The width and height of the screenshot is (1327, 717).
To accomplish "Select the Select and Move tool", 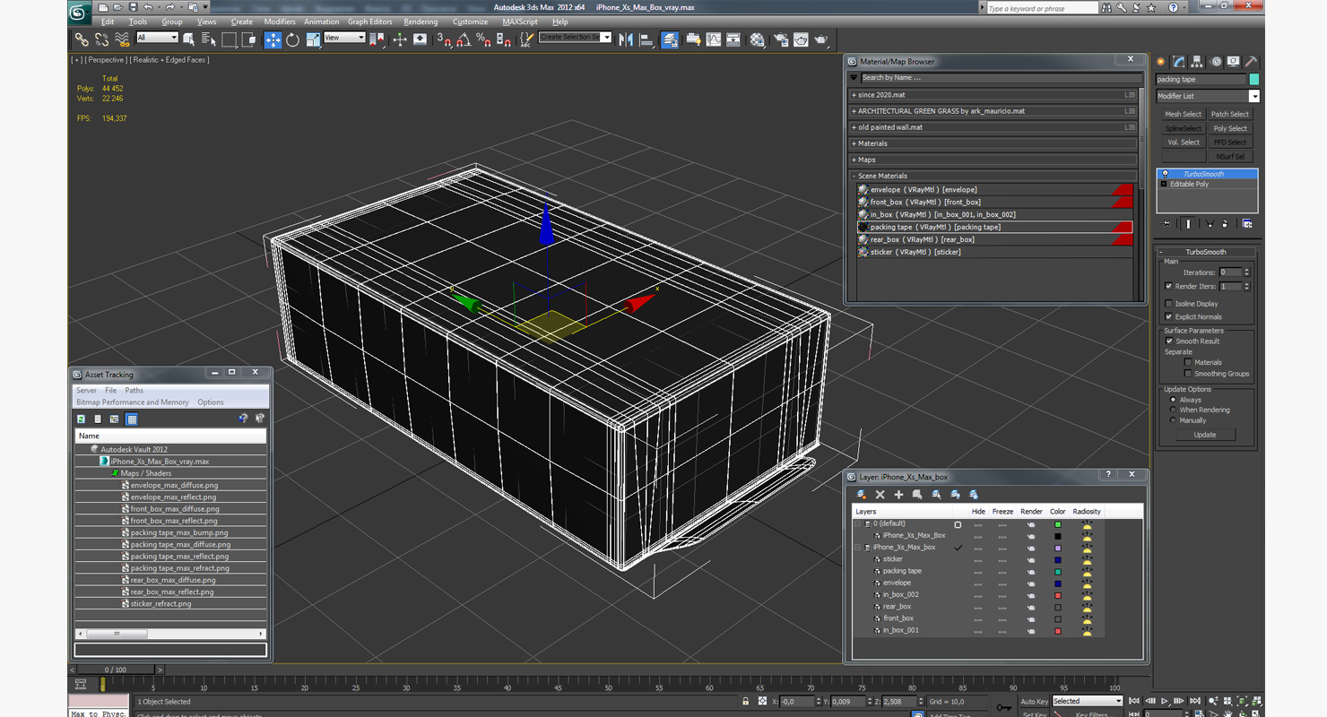I will [x=273, y=39].
